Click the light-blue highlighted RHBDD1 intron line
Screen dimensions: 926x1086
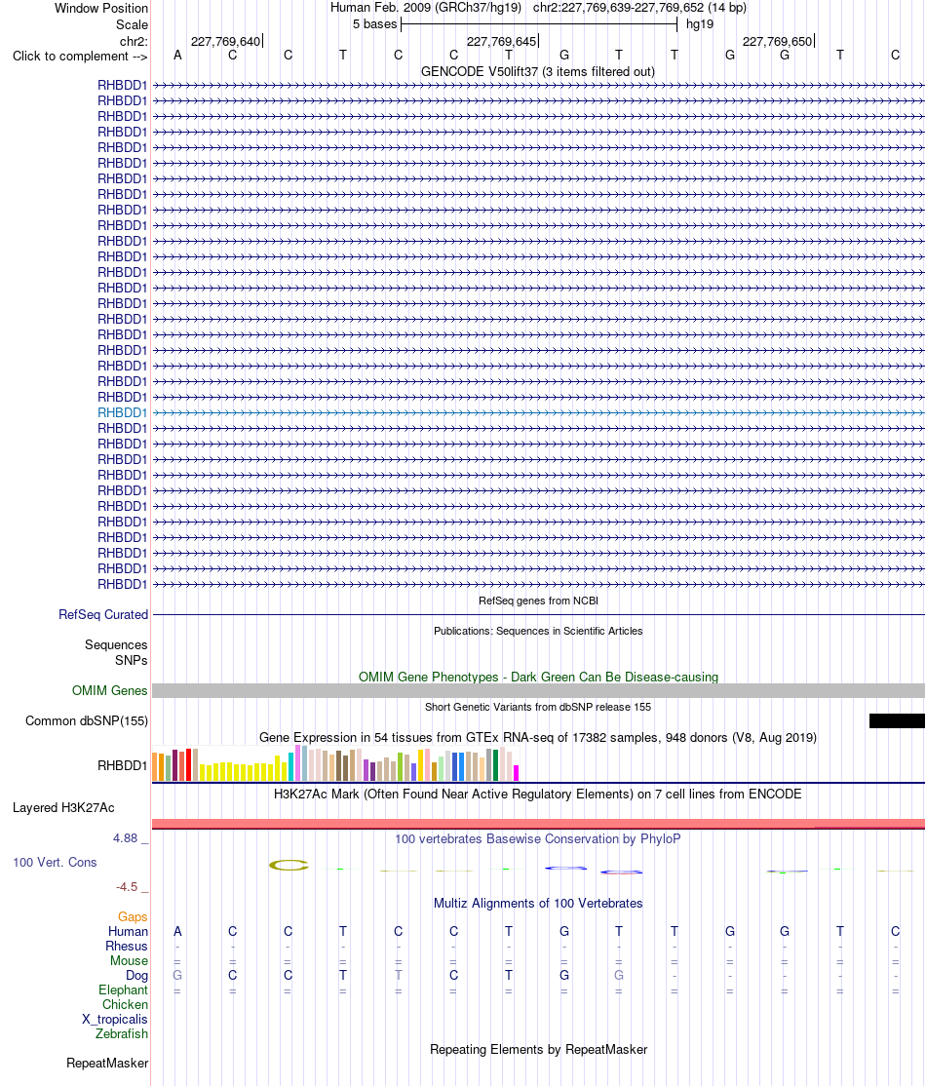[538, 412]
